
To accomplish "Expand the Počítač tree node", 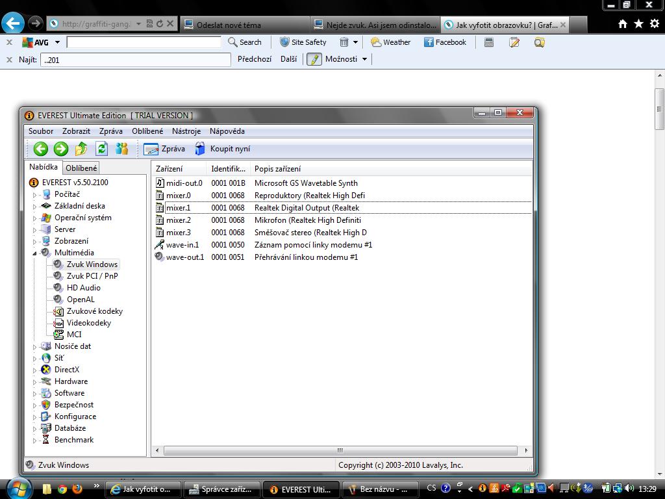I will tap(35, 195).
